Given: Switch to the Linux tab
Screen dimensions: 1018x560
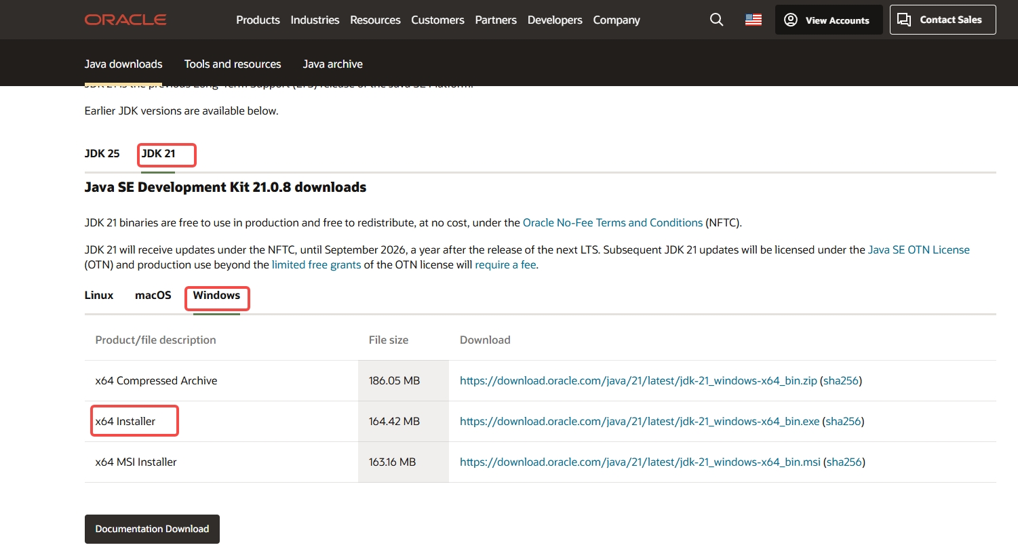Looking at the screenshot, I should 99,295.
